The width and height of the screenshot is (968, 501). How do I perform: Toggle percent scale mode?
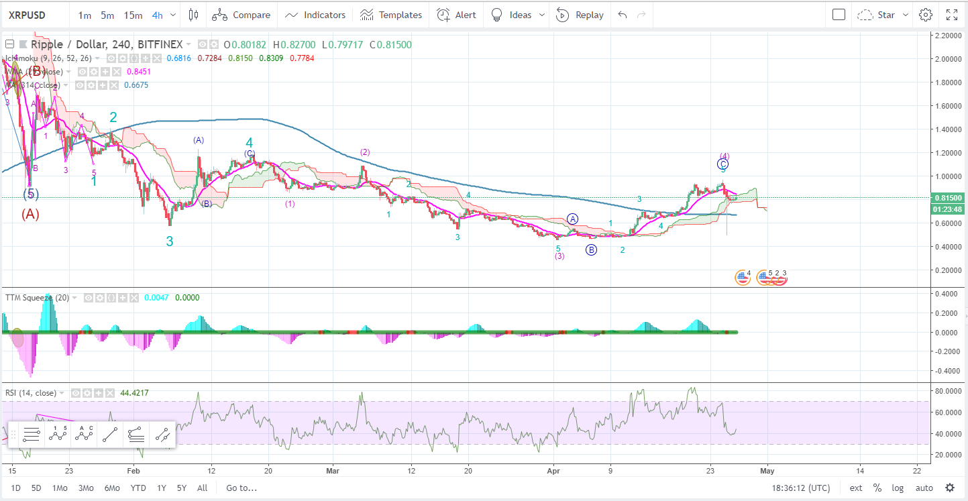877,488
